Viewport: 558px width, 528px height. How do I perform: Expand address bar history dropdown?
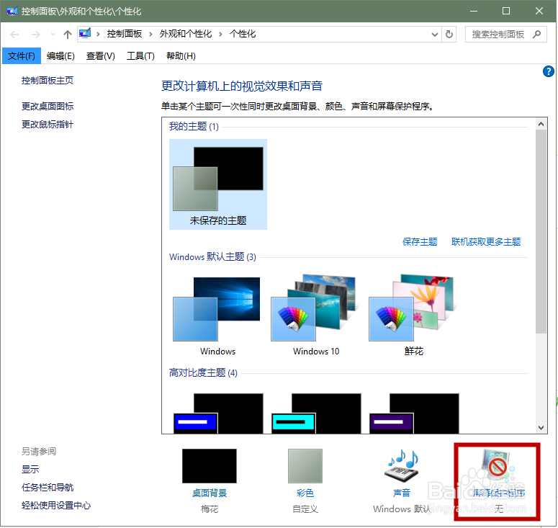tap(434, 35)
